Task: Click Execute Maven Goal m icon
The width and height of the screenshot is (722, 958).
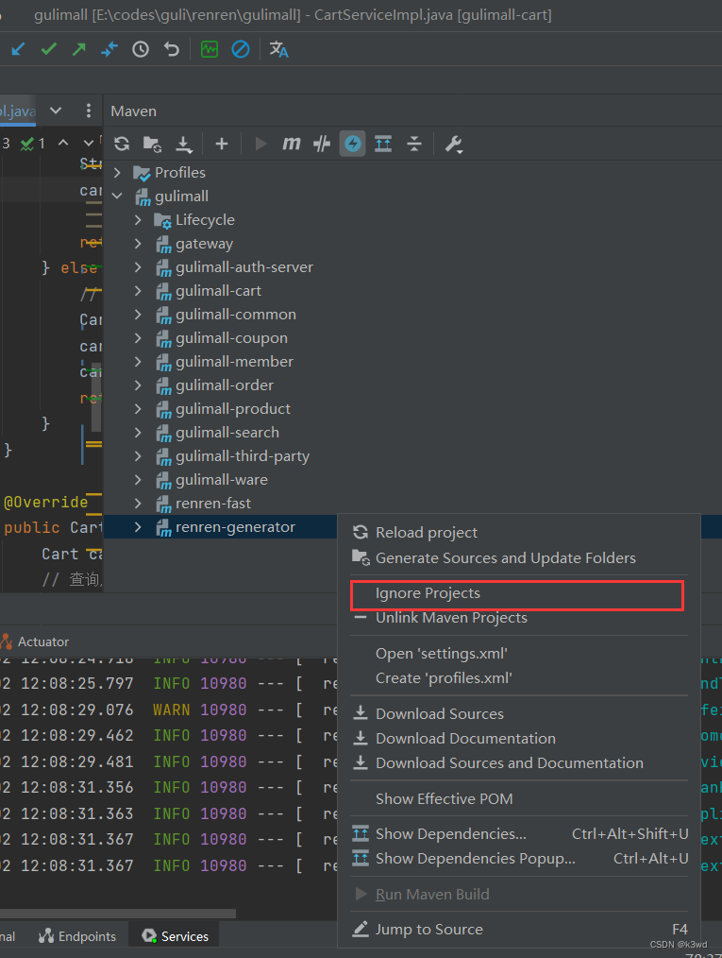Action: [291, 144]
